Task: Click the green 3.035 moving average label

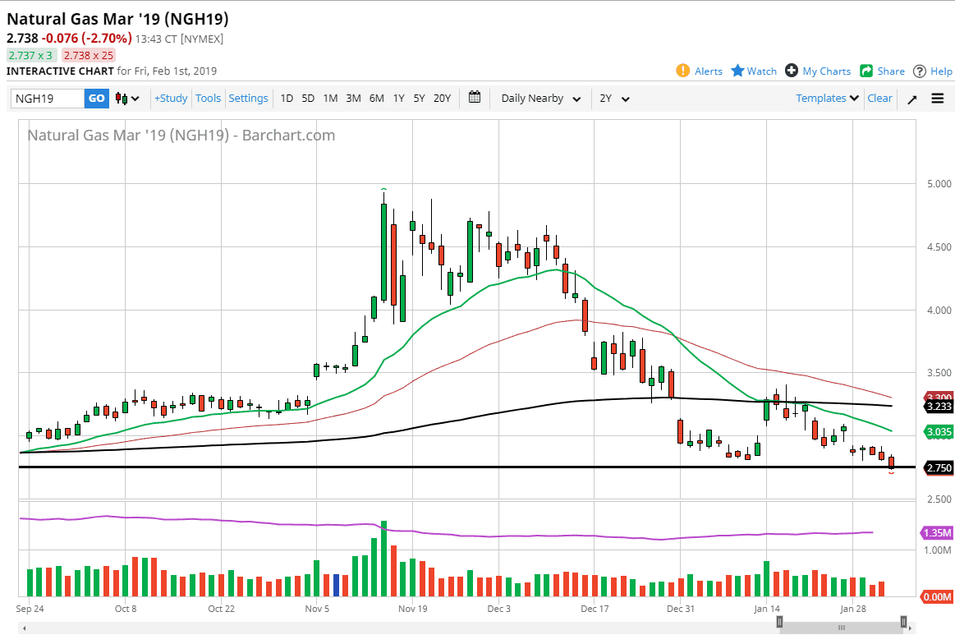Action: click(x=939, y=432)
